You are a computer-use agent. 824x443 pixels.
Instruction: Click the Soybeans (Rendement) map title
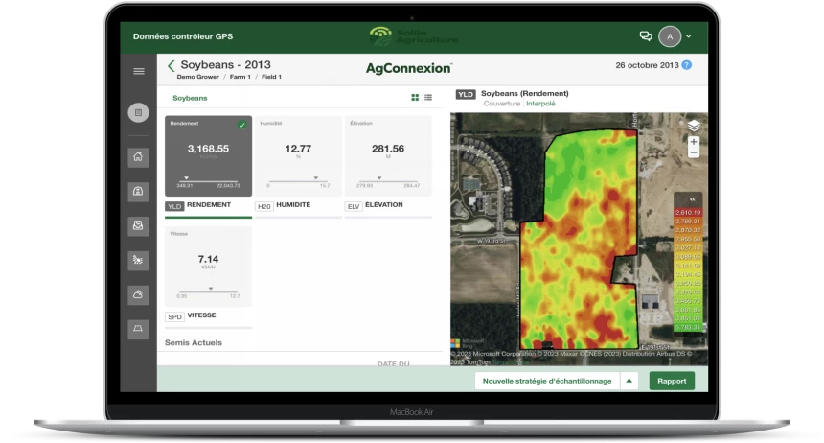pos(524,93)
